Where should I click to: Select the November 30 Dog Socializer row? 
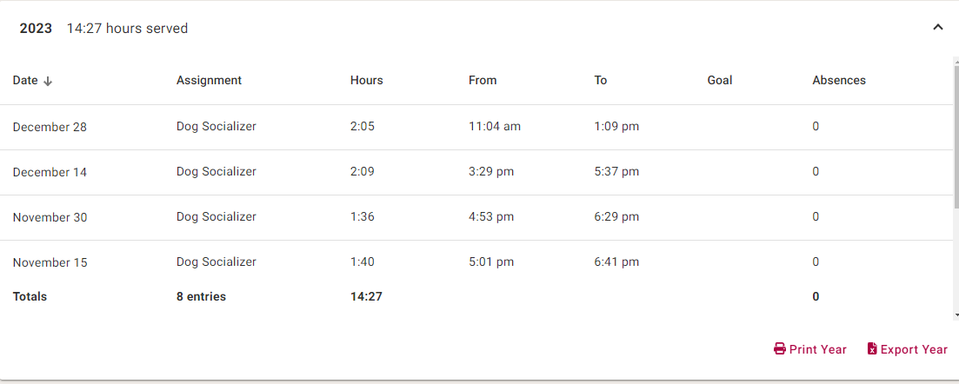[216, 217]
